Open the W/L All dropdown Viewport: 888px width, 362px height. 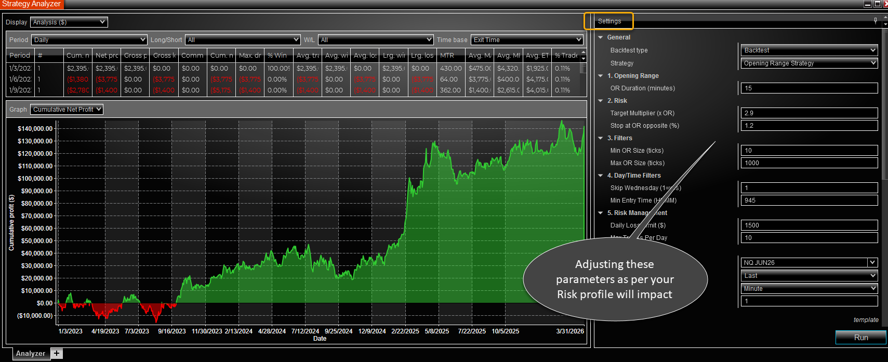point(376,40)
